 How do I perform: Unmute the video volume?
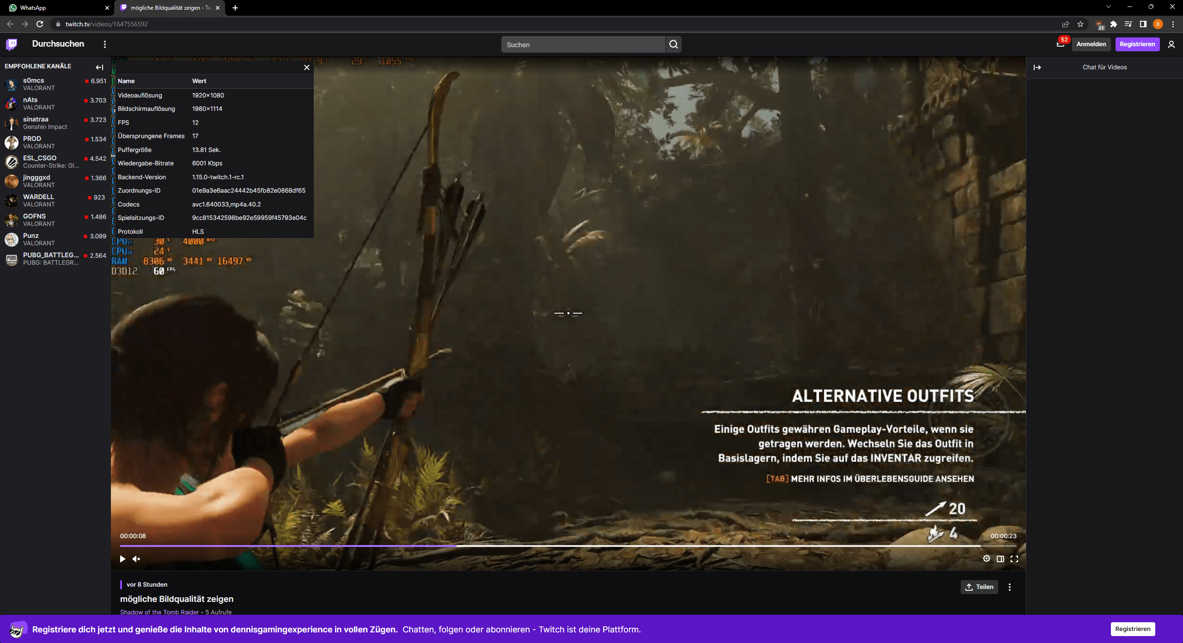136,559
